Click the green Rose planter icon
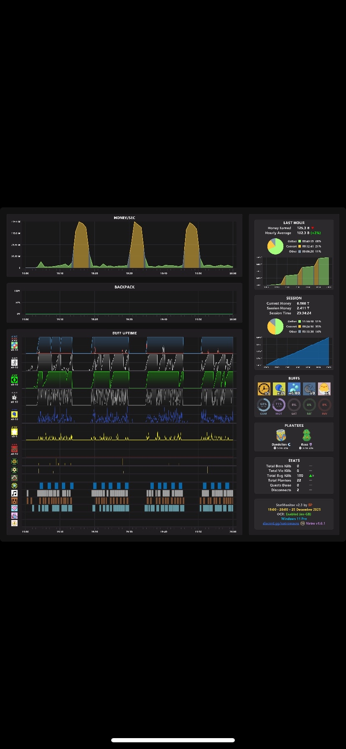The width and height of the screenshot is (346, 749). coord(306,436)
